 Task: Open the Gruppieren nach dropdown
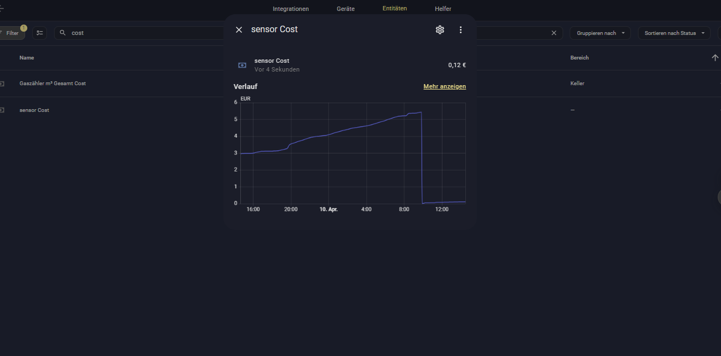[600, 33]
